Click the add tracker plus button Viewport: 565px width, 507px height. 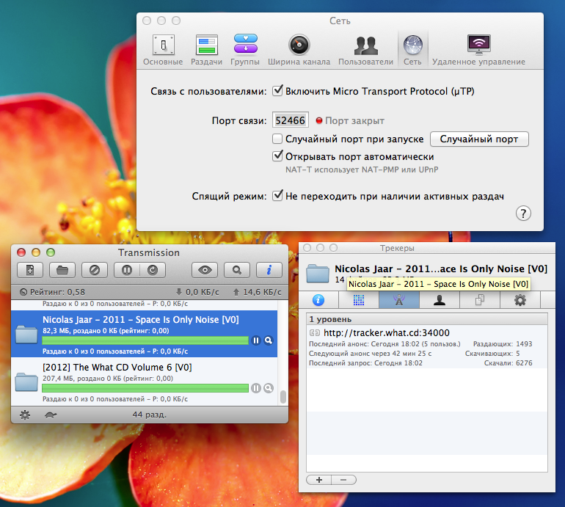click(319, 479)
